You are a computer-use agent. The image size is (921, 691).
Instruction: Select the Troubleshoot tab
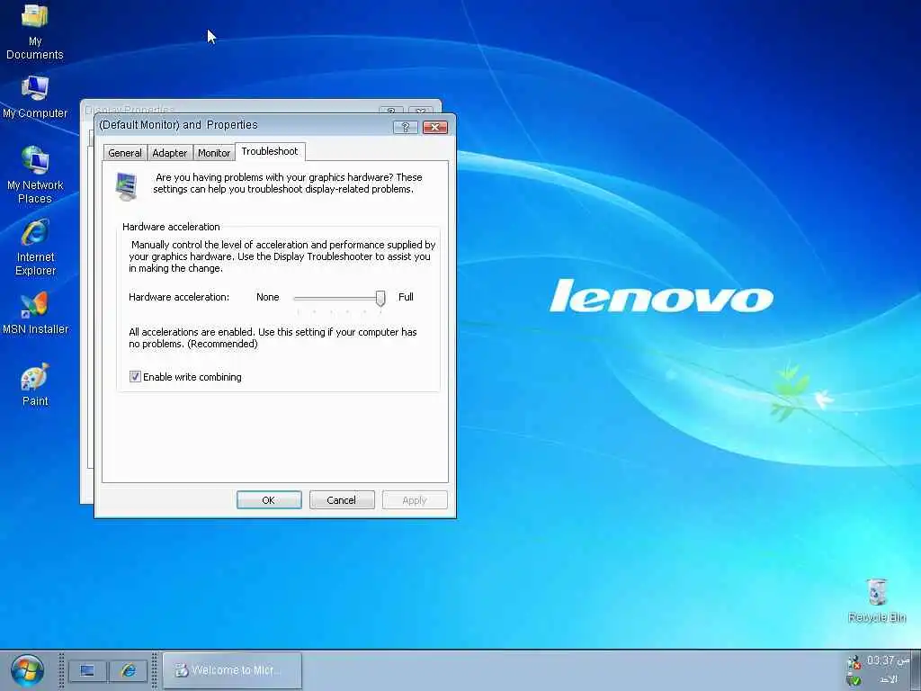pos(270,151)
